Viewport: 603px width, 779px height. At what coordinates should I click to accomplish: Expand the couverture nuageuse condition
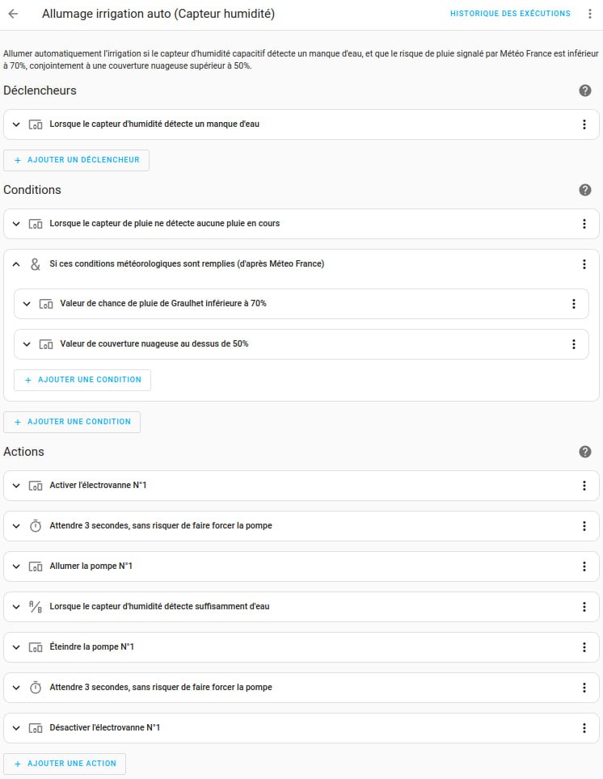[x=27, y=344]
